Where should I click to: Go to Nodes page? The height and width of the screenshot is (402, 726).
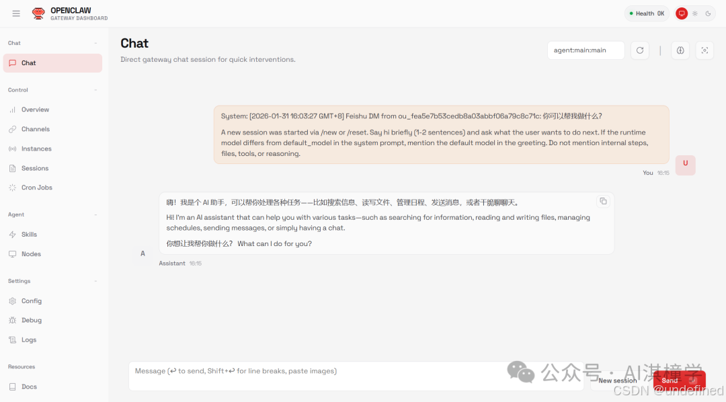(53, 254)
